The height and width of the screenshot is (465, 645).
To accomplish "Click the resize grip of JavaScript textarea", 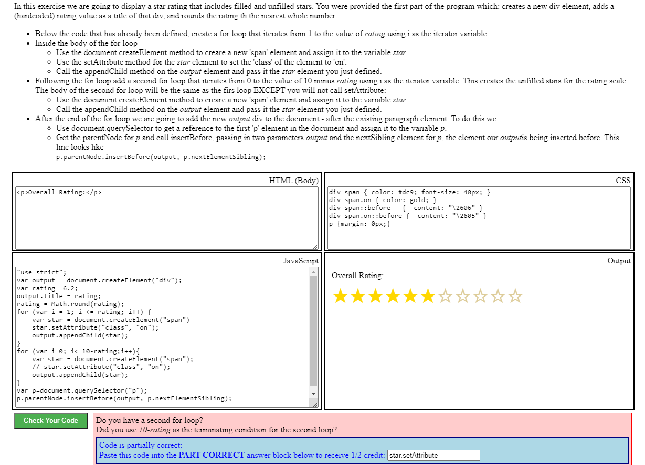I will pyautogui.click(x=315, y=404).
